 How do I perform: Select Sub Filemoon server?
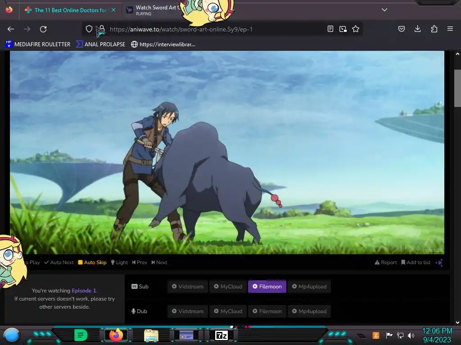(x=267, y=287)
